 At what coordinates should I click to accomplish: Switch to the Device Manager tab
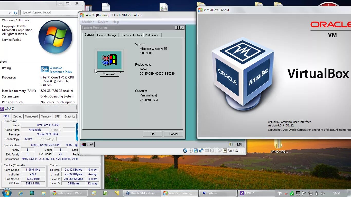[x=107, y=35]
